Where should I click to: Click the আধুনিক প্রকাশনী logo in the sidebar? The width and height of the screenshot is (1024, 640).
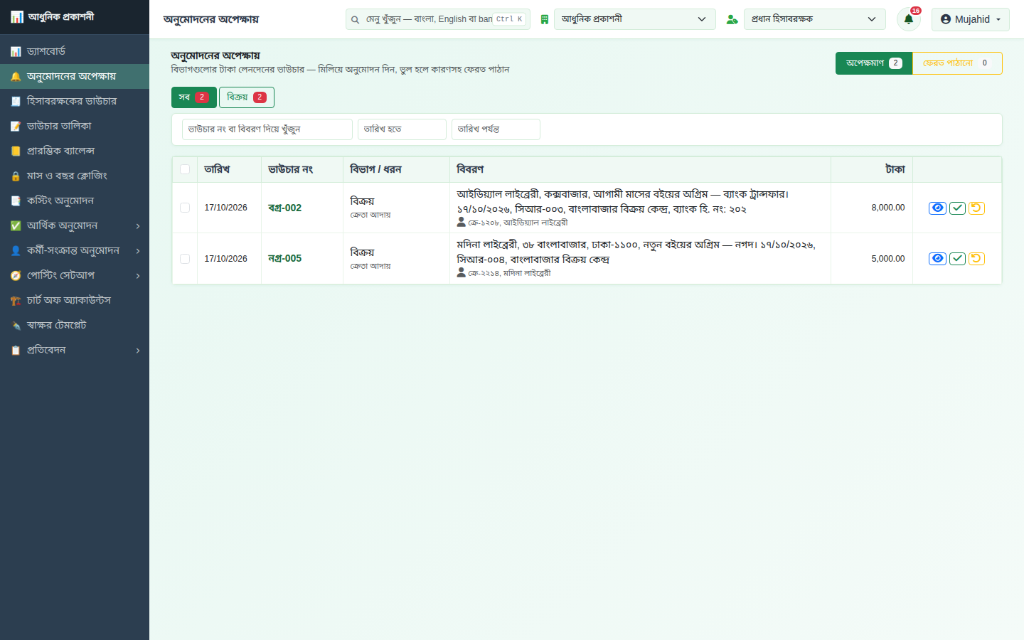point(53,16)
